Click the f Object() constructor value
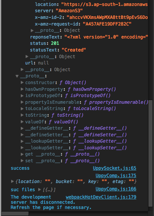The image size is (154, 216). click(73, 83)
